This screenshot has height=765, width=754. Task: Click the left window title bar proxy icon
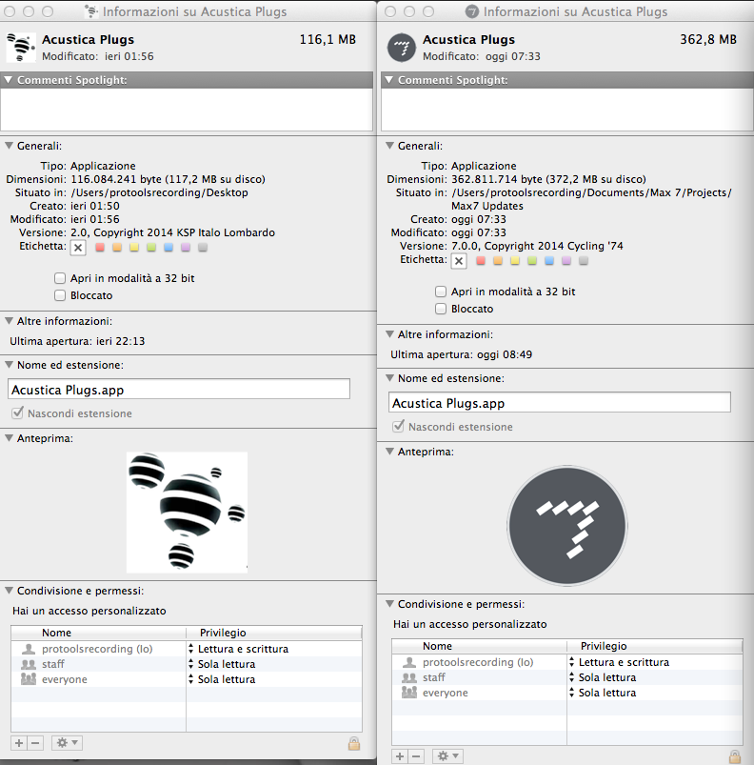point(90,11)
